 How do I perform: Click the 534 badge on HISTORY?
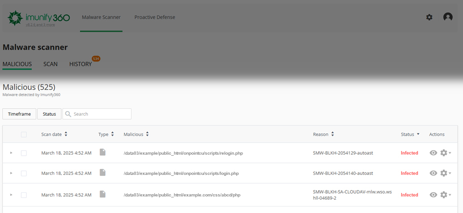[96, 59]
